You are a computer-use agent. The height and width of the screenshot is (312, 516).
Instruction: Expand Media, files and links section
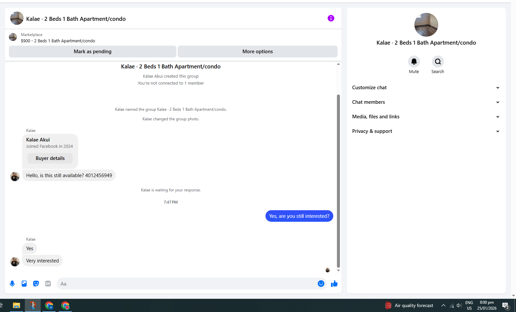point(426,117)
